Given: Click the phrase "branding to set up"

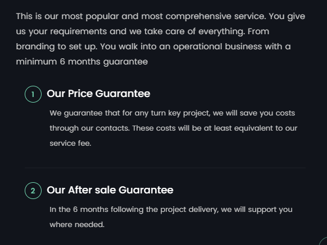Looking at the screenshot, I should 57,47.
